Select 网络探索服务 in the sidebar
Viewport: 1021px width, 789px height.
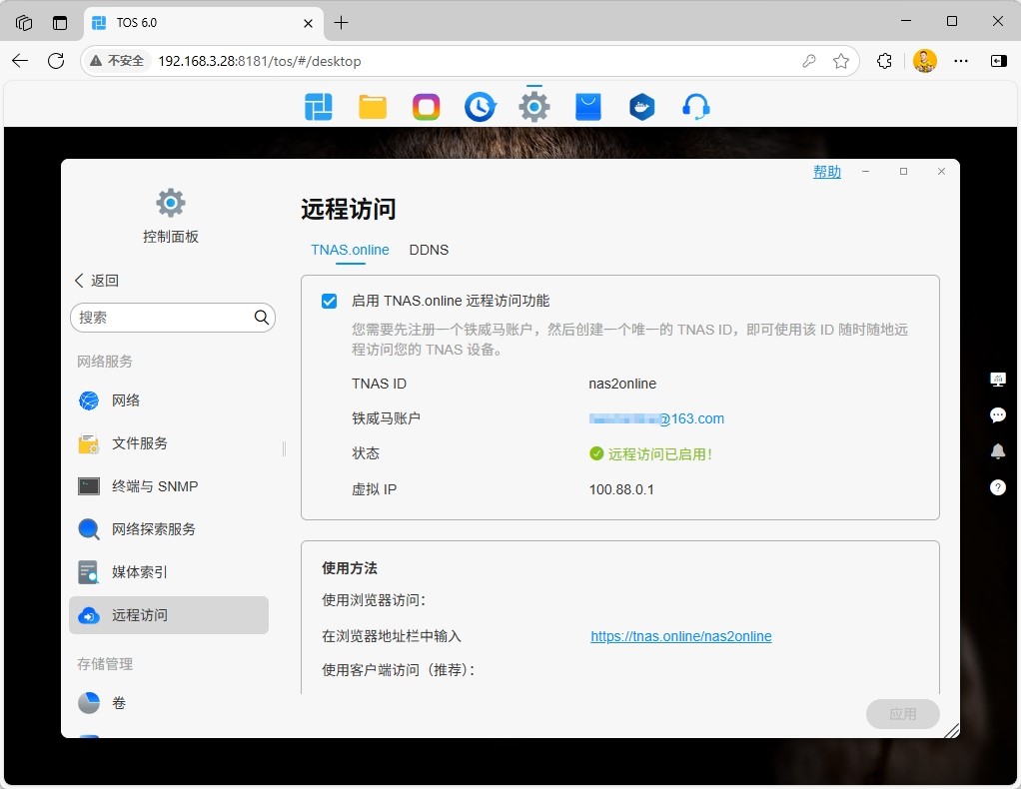click(169, 529)
